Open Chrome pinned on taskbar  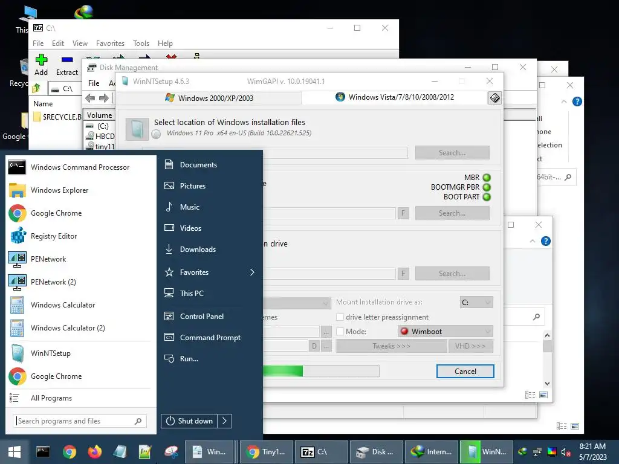69,452
